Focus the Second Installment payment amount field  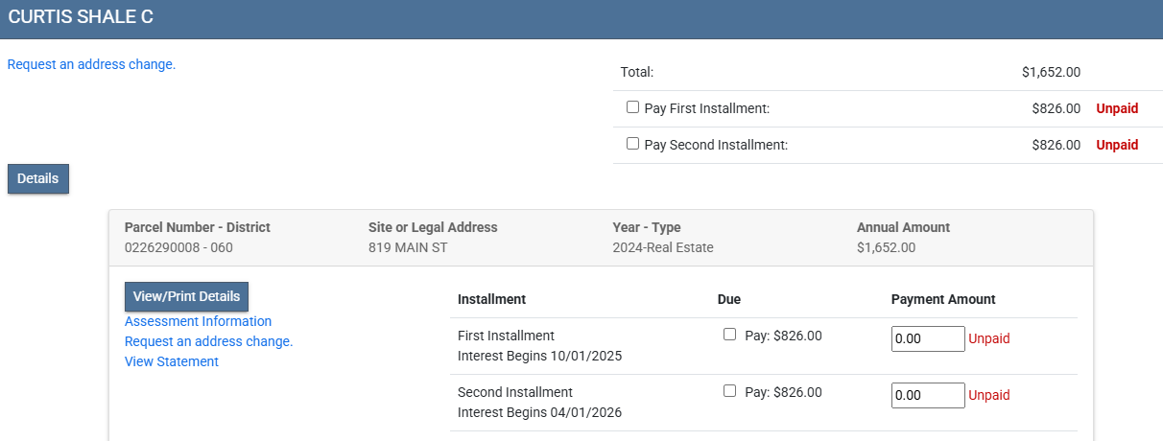tap(927, 396)
